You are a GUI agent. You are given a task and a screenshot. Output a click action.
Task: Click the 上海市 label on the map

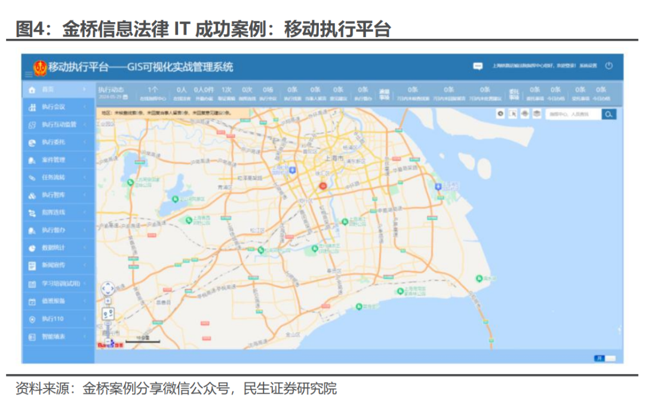[x=334, y=158]
